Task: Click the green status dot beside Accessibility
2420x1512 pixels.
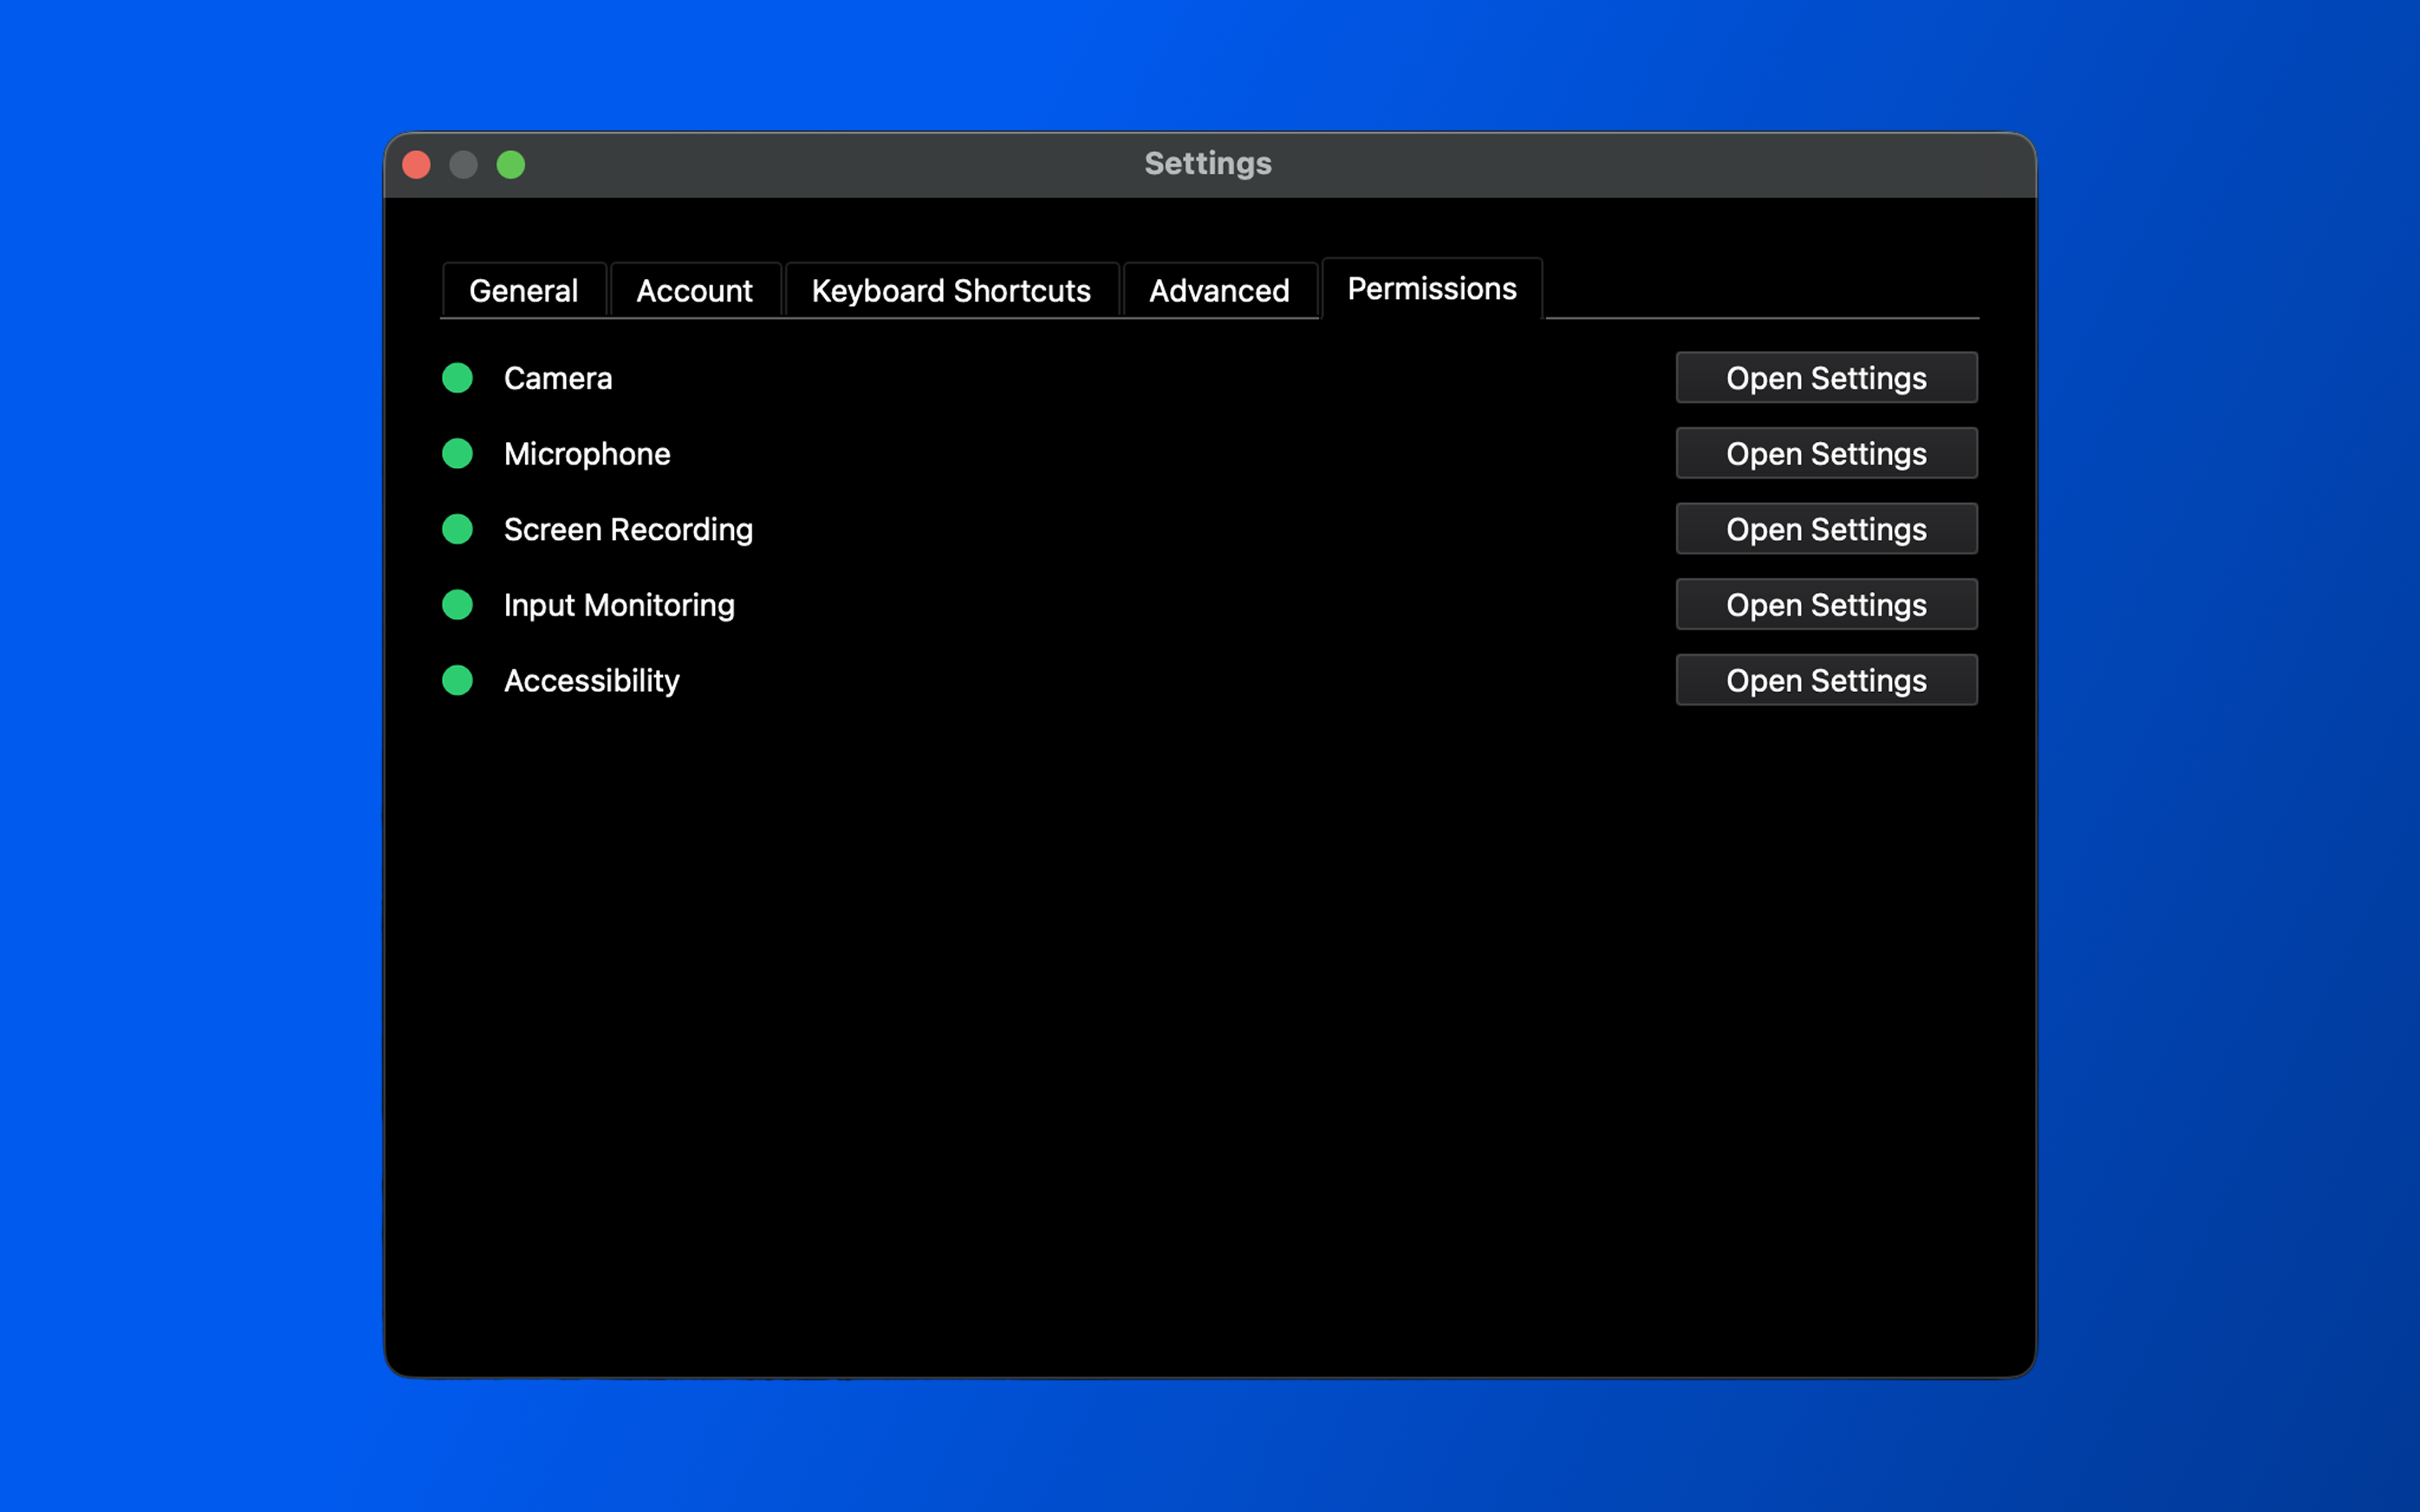Action: coord(458,680)
